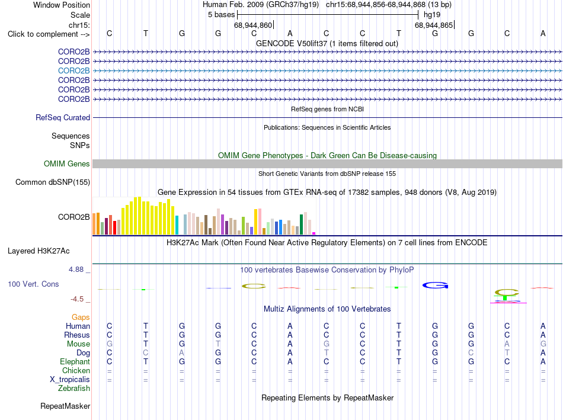
Task: Click the chr15:68,944,856-68,944,868 position text
Action: coord(376,5)
